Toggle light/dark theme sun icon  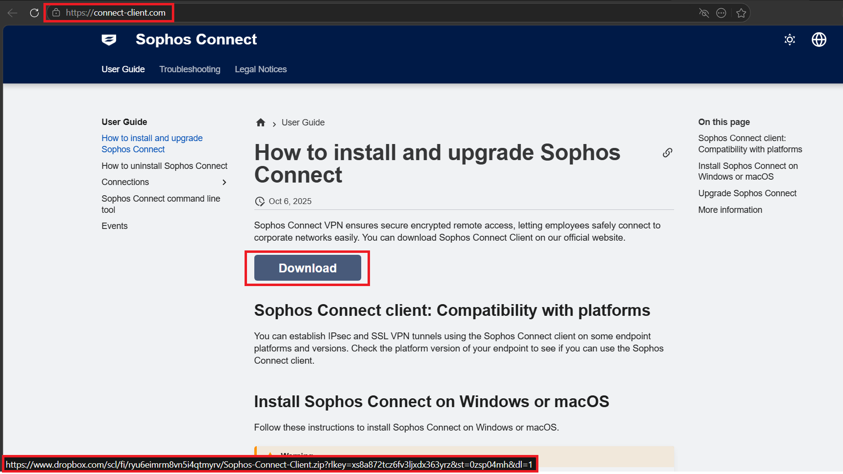790,40
